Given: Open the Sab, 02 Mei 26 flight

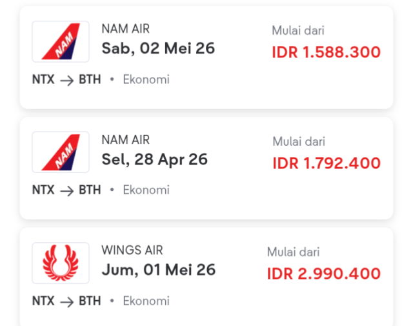Looking at the screenshot, I should pyautogui.click(x=158, y=48).
